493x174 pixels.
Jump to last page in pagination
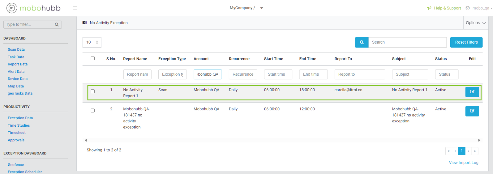475,151
